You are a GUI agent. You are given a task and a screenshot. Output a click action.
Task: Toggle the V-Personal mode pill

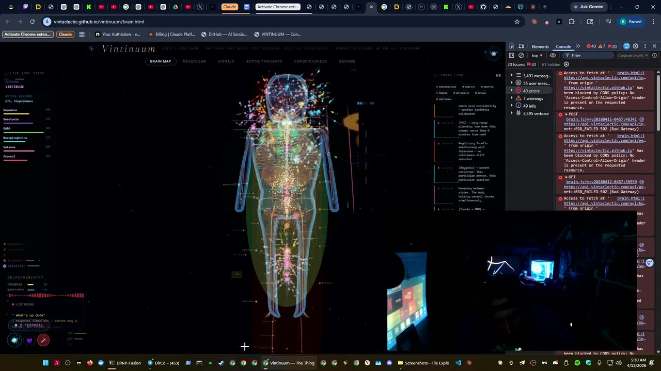click(x=29, y=325)
